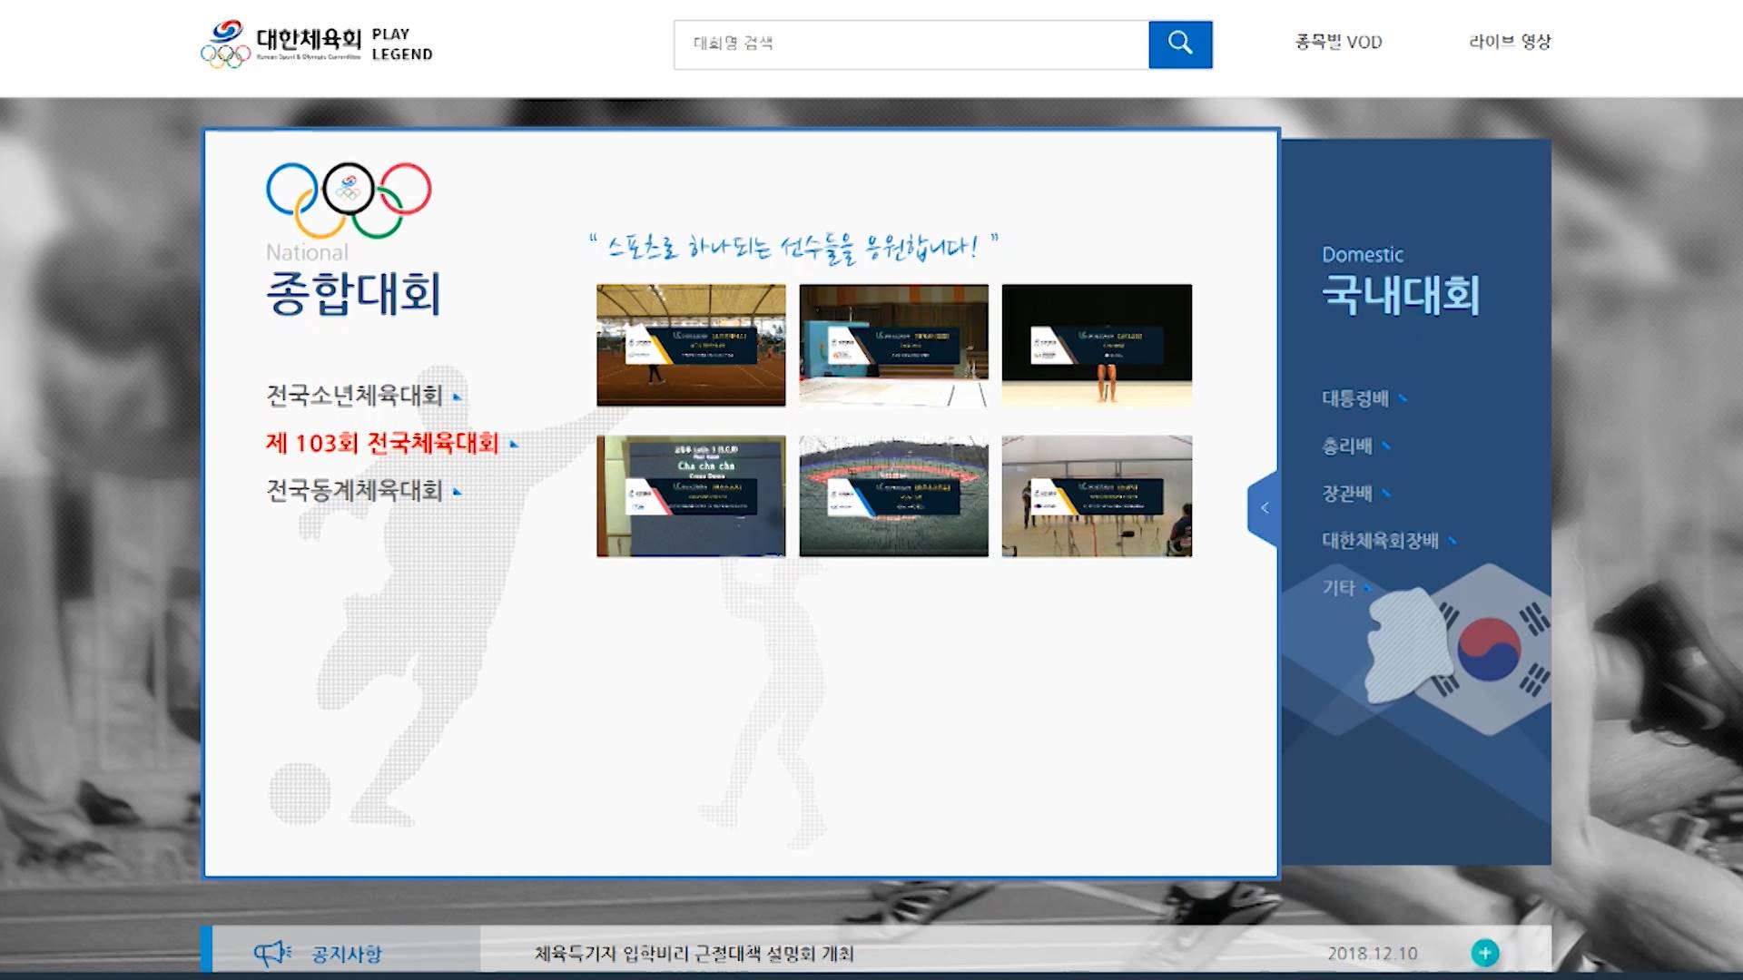Focus the 대회명 검색 search field
The height and width of the screenshot is (980, 1743).
pyautogui.click(x=911, y=44)
